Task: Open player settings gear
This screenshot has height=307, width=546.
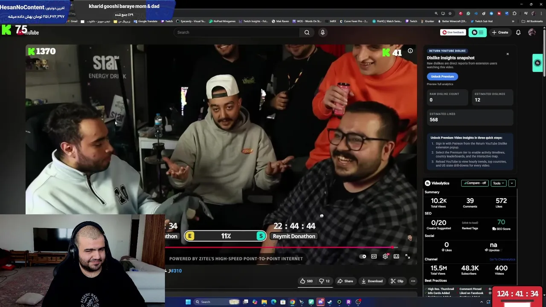Action: 385,256
